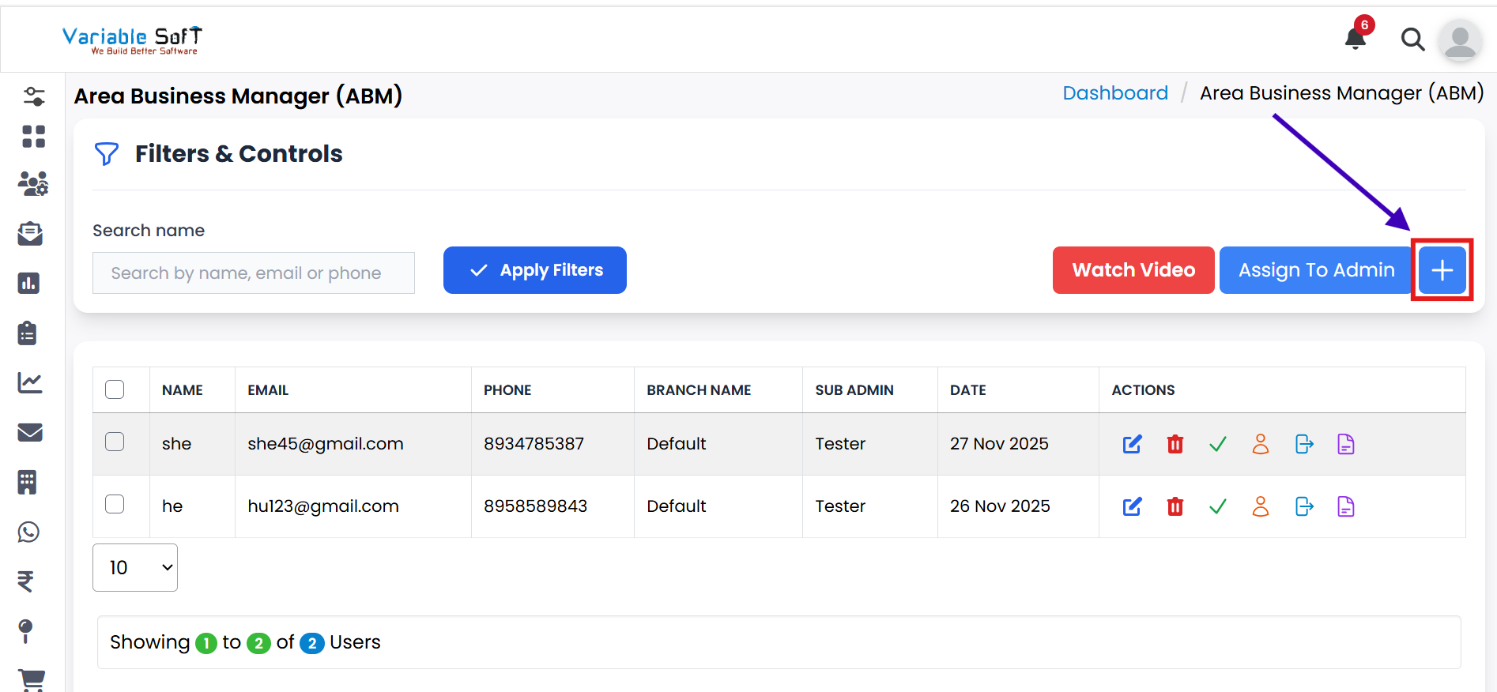Click the login arrow icon for he
1497x692 pixels.
pyautogui.click(x=1304, y=506)
